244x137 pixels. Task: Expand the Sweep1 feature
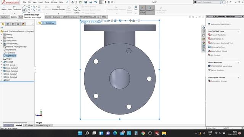pos(2,62)
